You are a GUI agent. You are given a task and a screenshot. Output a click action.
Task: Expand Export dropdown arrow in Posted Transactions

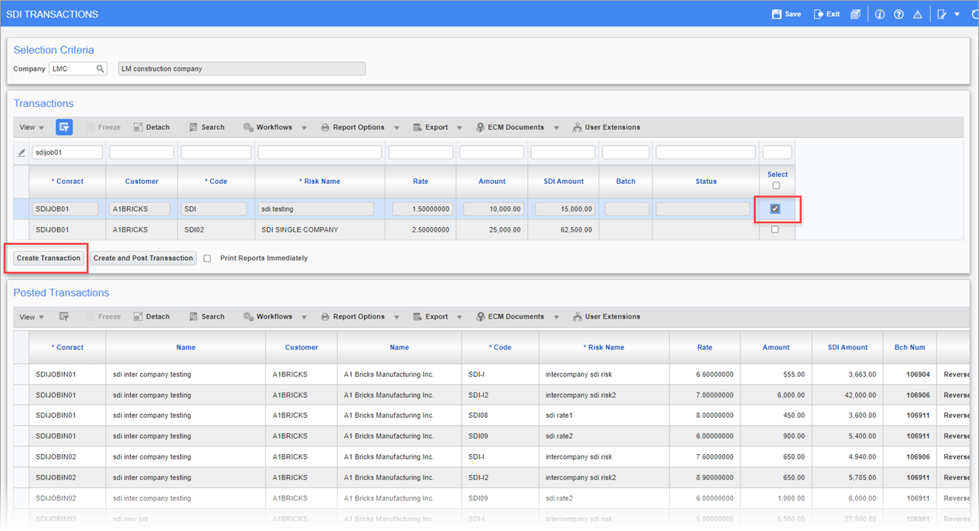tap(459, 317)
